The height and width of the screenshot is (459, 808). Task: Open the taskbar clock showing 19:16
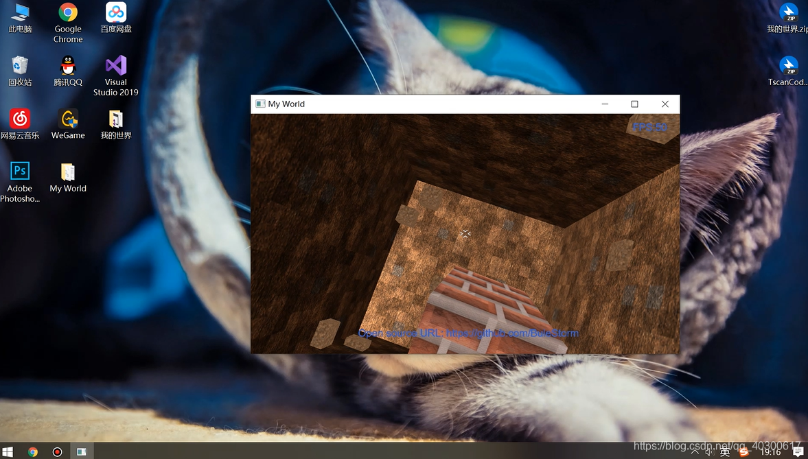(771, 452)
